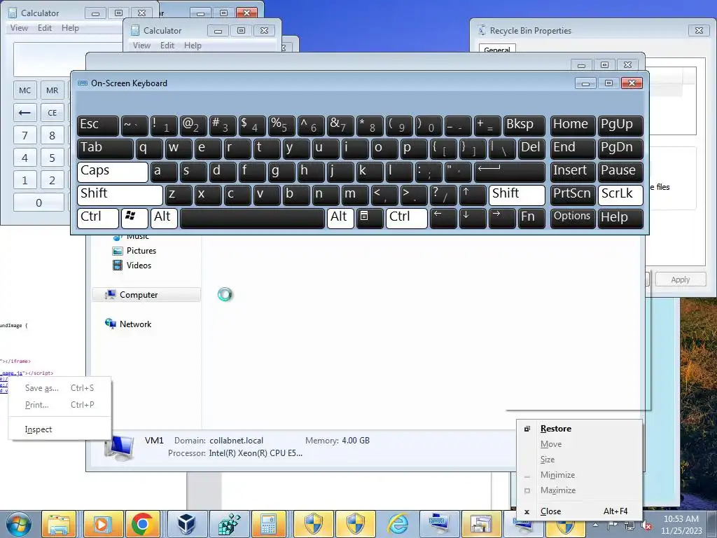Choose Save as... in context menu
Image resolution: width=717 pixels, height=538 pixels.
click(x=60, y=388)
